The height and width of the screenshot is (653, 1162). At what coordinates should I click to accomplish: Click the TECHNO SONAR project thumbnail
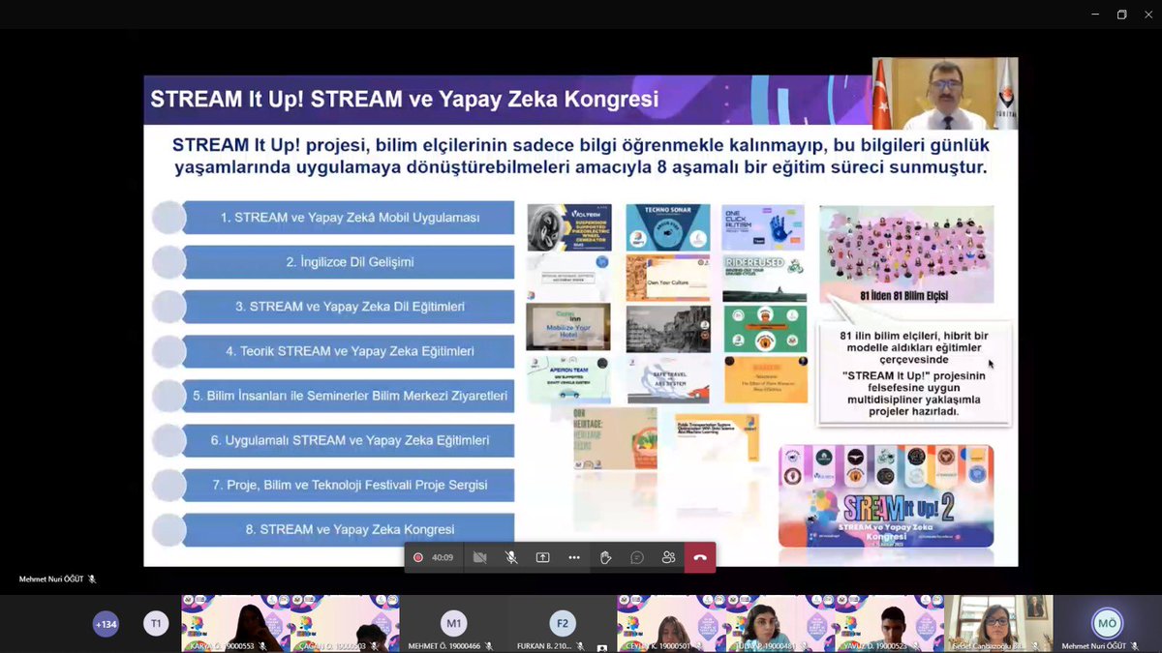666,227
